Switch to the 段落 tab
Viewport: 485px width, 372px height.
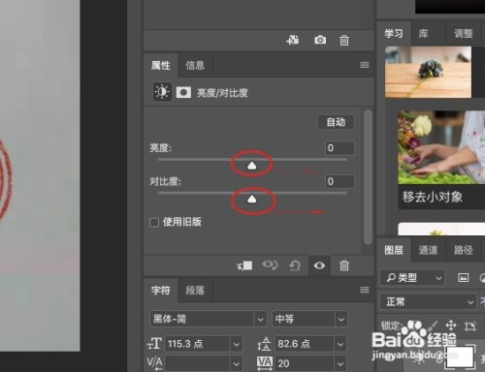tap(195, 291)
